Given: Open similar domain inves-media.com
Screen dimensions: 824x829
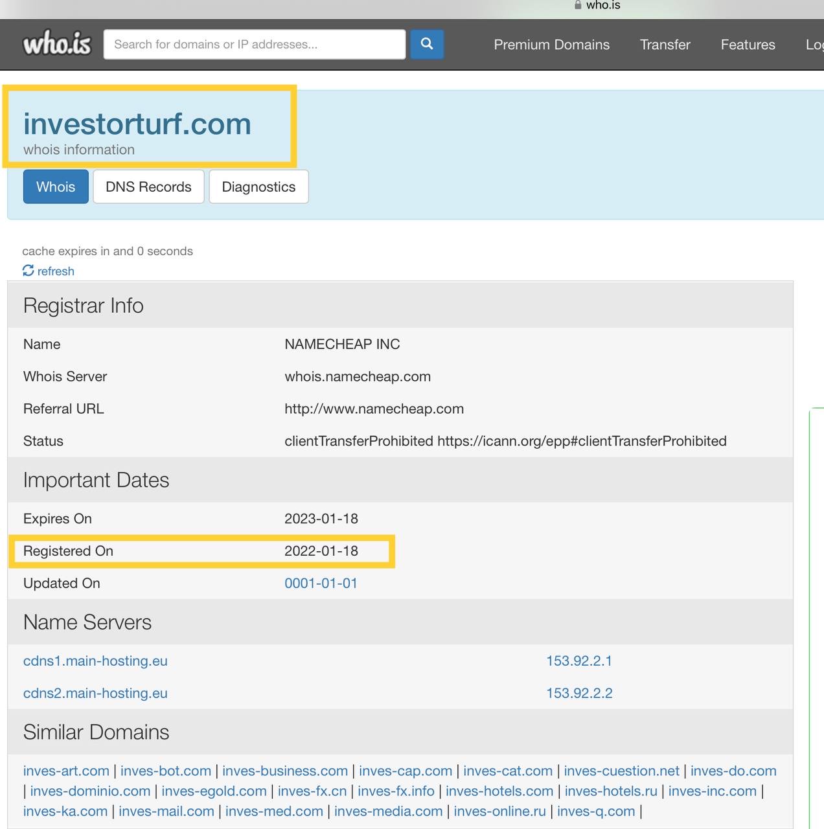Looking at the screenshot, I should pyautogui.click(x=388, y=811).
